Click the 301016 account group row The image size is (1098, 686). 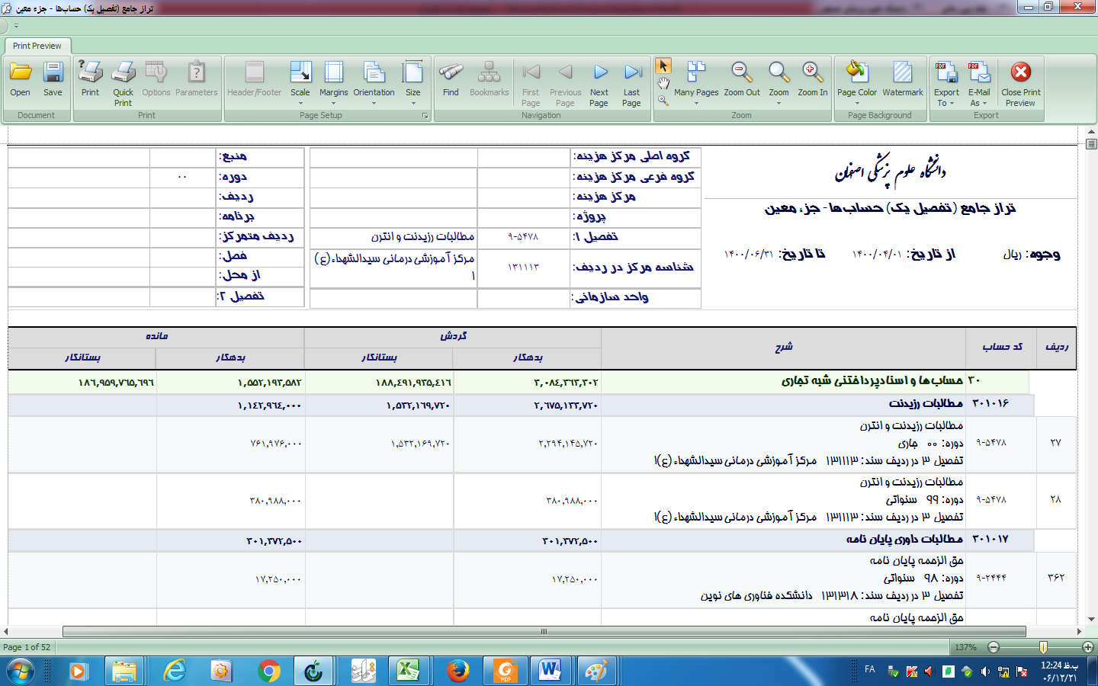click(x=522, y=404)
